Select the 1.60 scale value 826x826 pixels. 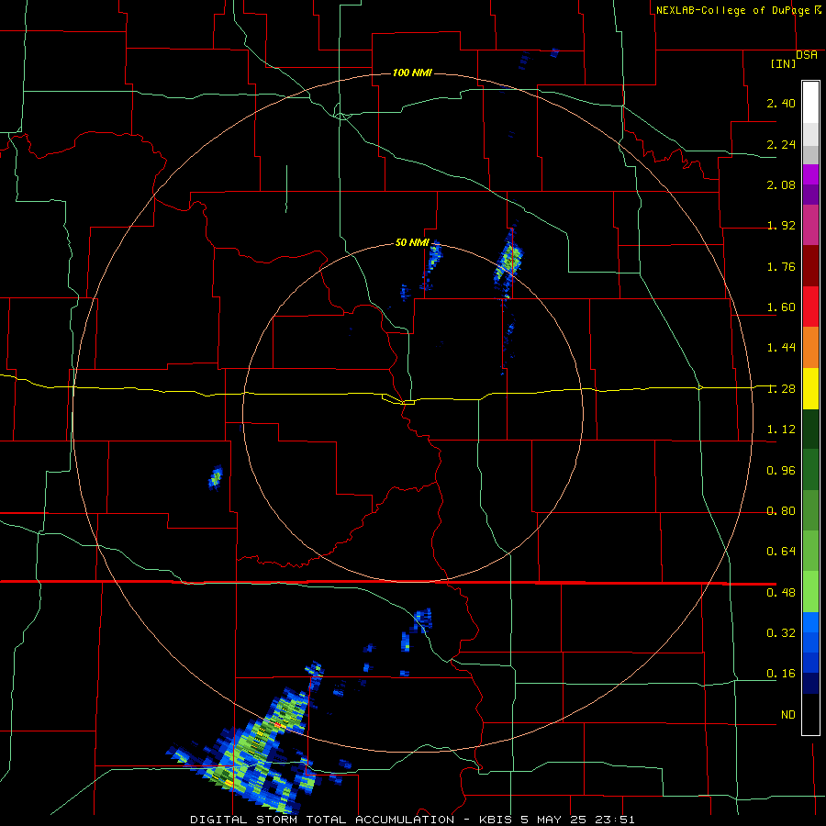[781, 307]
